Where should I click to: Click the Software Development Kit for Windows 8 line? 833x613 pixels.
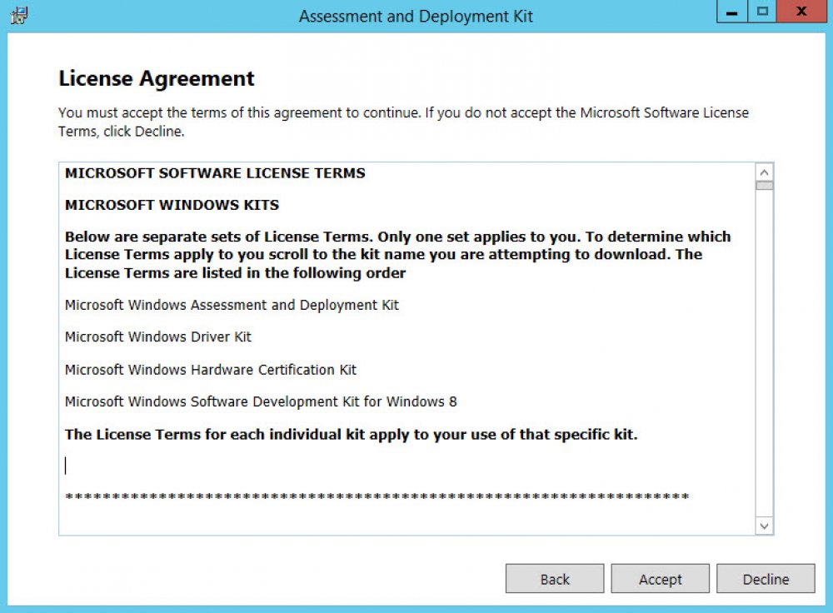click(261, 401)
